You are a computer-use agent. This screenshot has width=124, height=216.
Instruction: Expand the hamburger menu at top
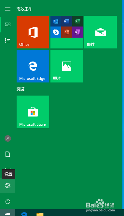(x=8, y=9)
